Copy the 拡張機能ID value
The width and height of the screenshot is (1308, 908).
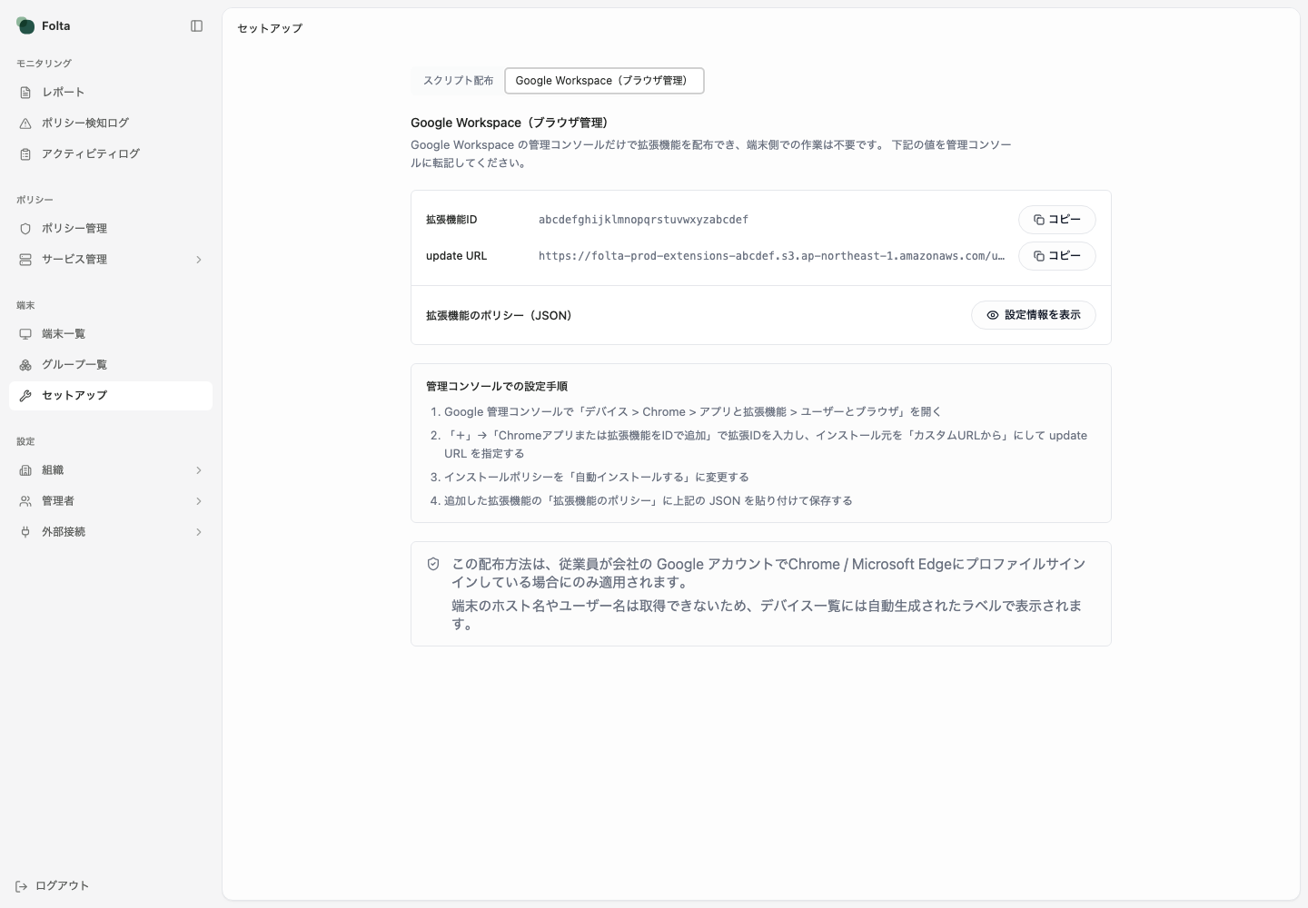coord(1056,220)
